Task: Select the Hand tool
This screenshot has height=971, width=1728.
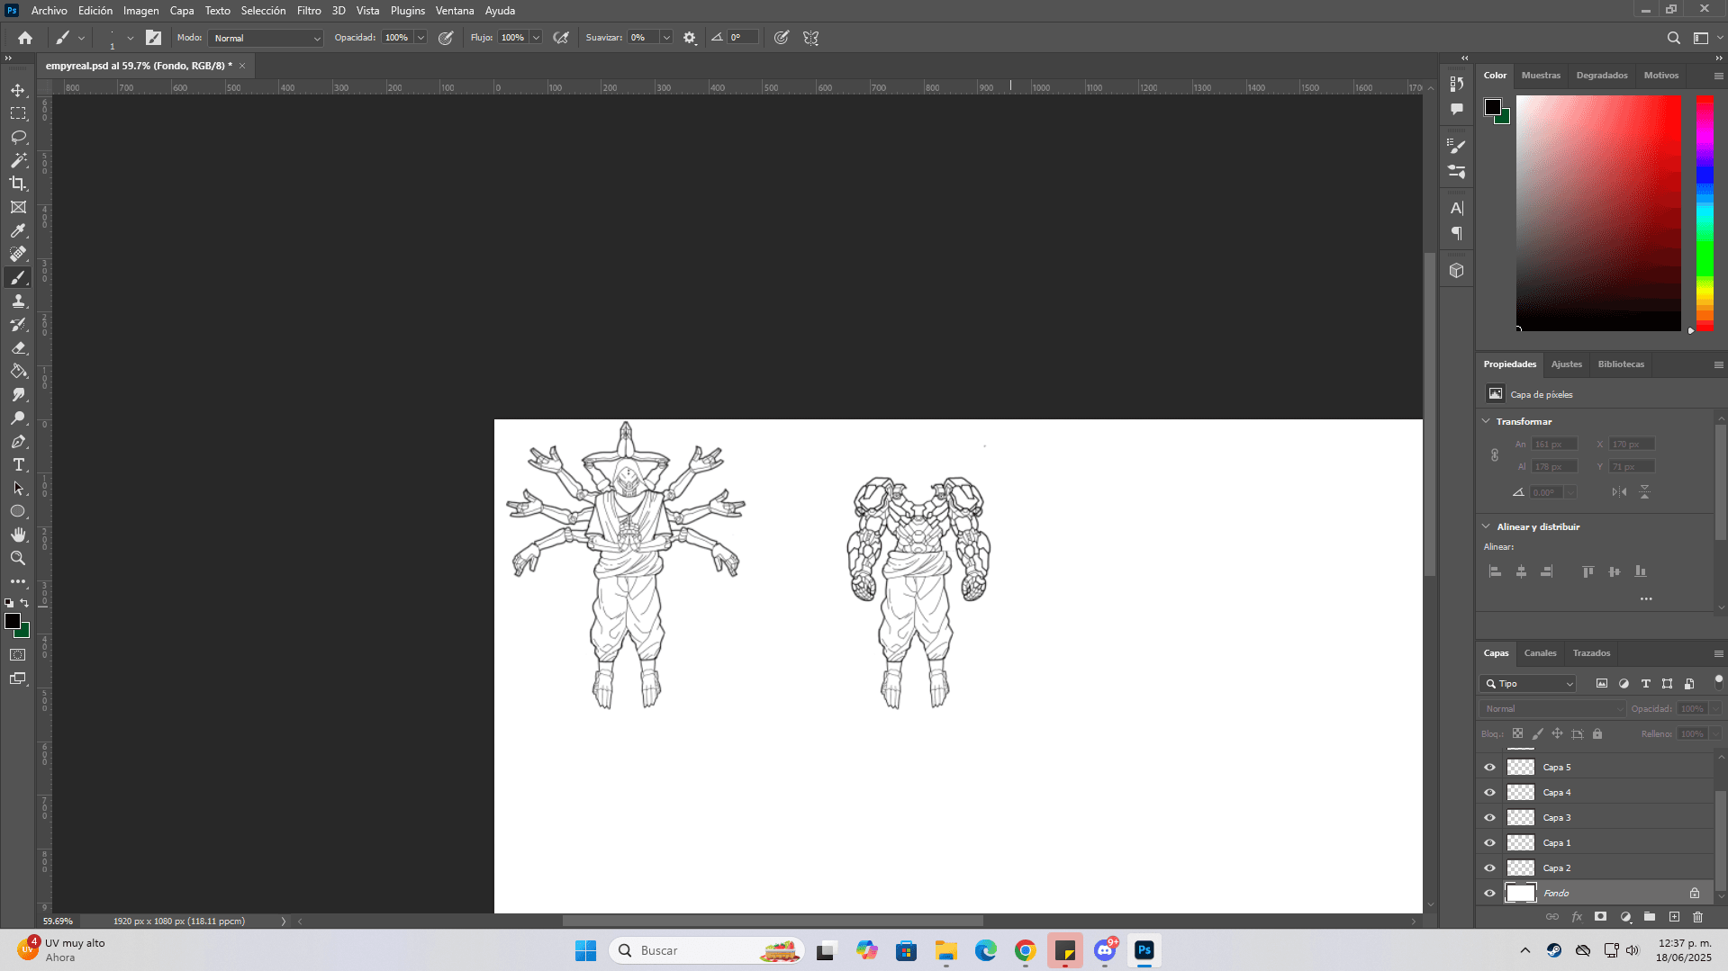Action: pyautogui.click(x=18, y=535)
